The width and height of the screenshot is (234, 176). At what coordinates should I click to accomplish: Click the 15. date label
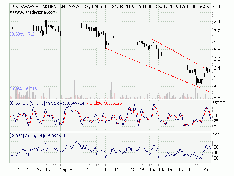pyautogui.click(x=152, y=169)
